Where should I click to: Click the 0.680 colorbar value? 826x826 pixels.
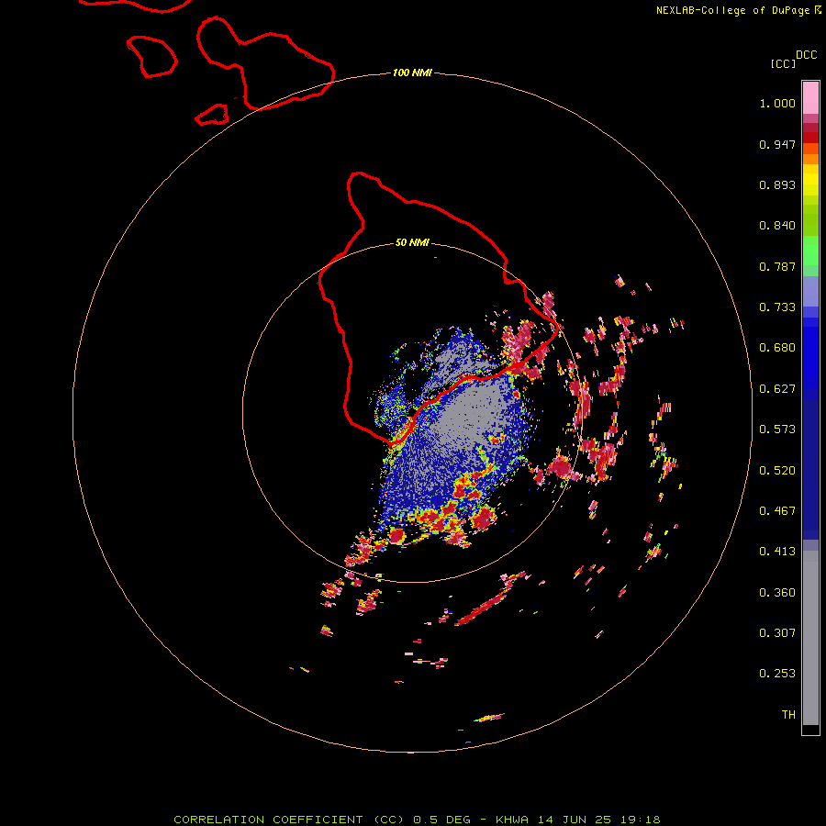(x=777, y=348)
